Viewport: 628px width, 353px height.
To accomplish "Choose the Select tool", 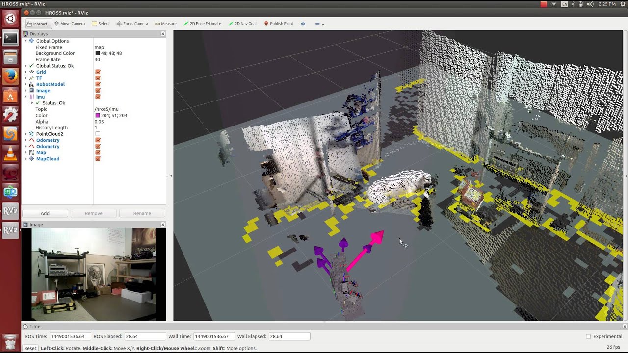I will [x=101, y=24].
